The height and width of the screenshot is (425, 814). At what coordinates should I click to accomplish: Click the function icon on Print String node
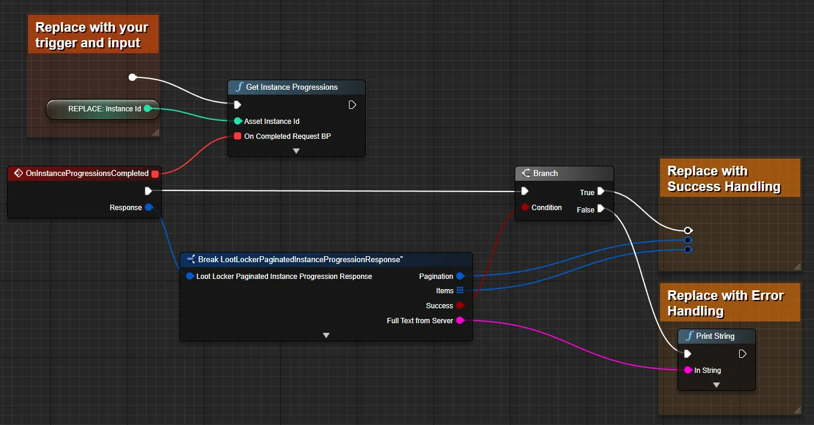point(690,336)
